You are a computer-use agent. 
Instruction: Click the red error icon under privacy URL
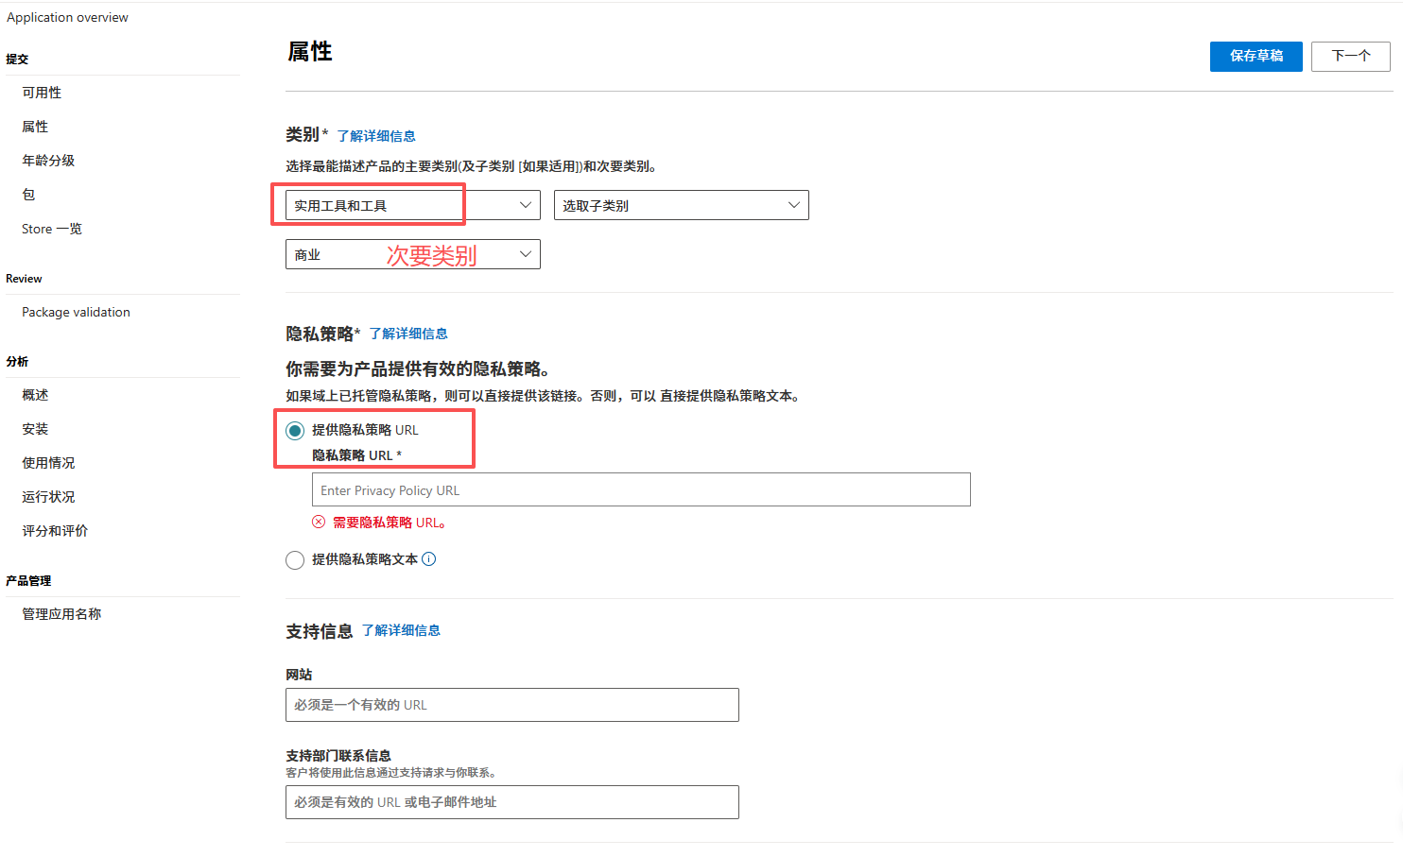click(319, 523)
